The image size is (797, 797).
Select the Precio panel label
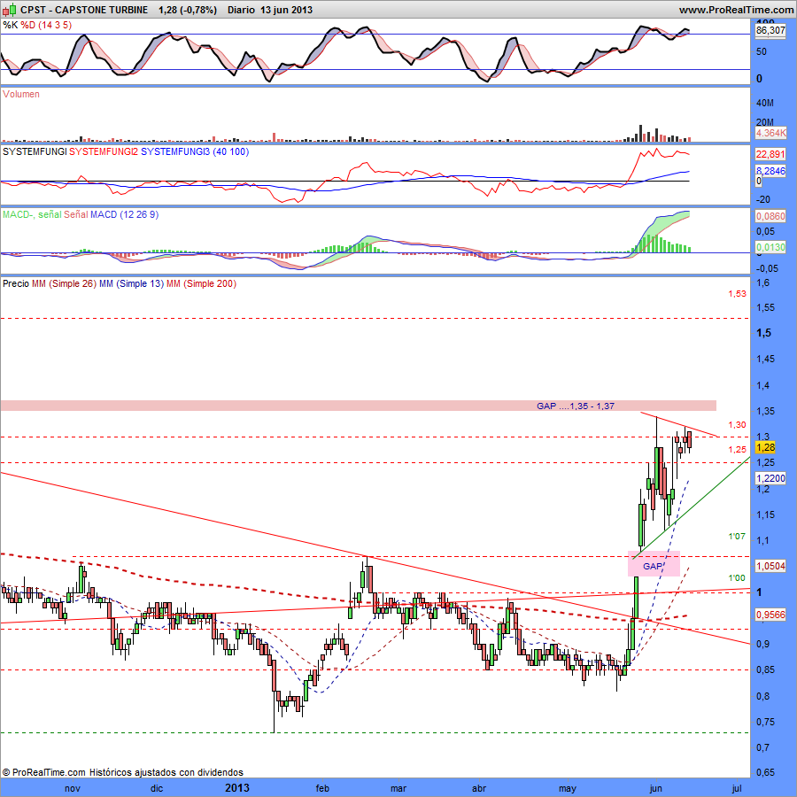tap(16, 283)
